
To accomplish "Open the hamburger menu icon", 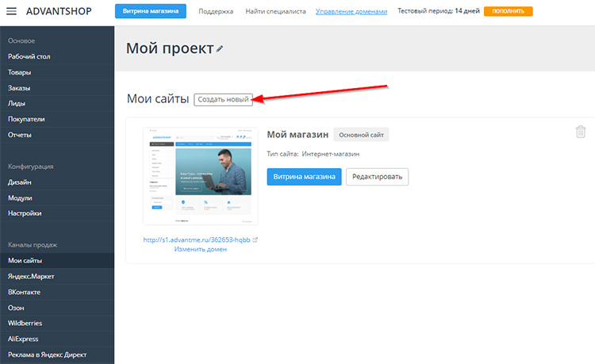I will 12,12.
